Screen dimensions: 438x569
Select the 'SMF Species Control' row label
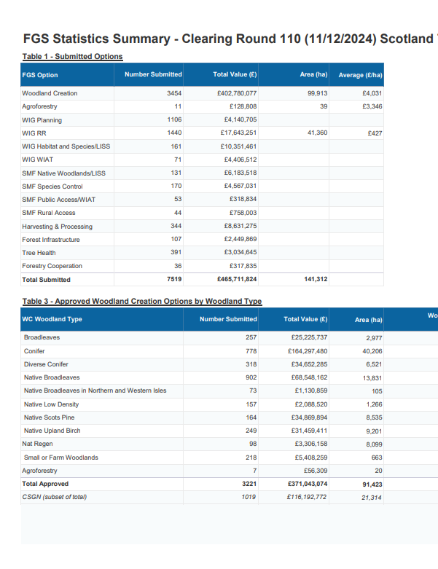[x=51, y=187]
